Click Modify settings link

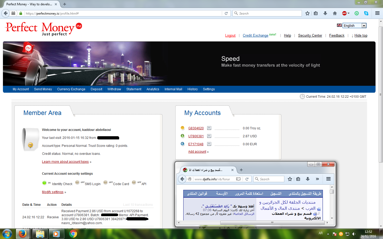tap(53, 192)
